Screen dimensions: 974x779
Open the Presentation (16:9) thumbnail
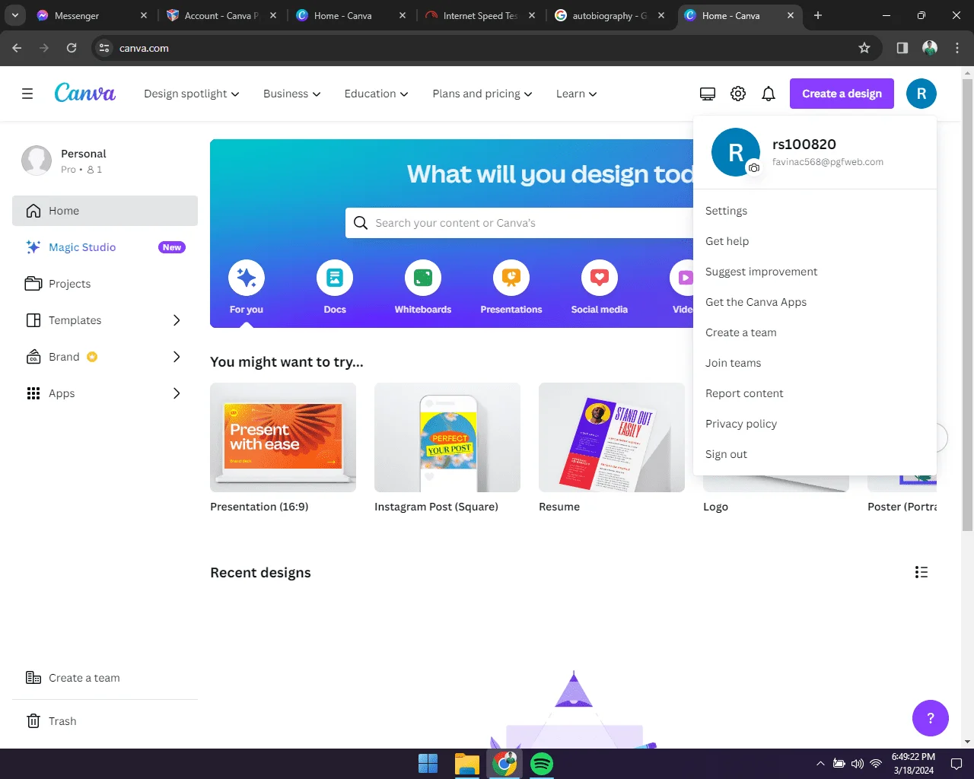click(x=283, y=437)
